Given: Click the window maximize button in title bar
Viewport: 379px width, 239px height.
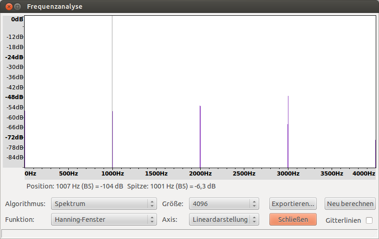Looking at the screenshot, I should point(17,6).
